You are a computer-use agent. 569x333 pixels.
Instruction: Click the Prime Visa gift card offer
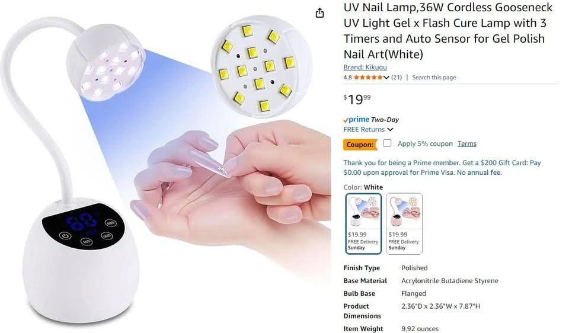(x=442, y=168)
